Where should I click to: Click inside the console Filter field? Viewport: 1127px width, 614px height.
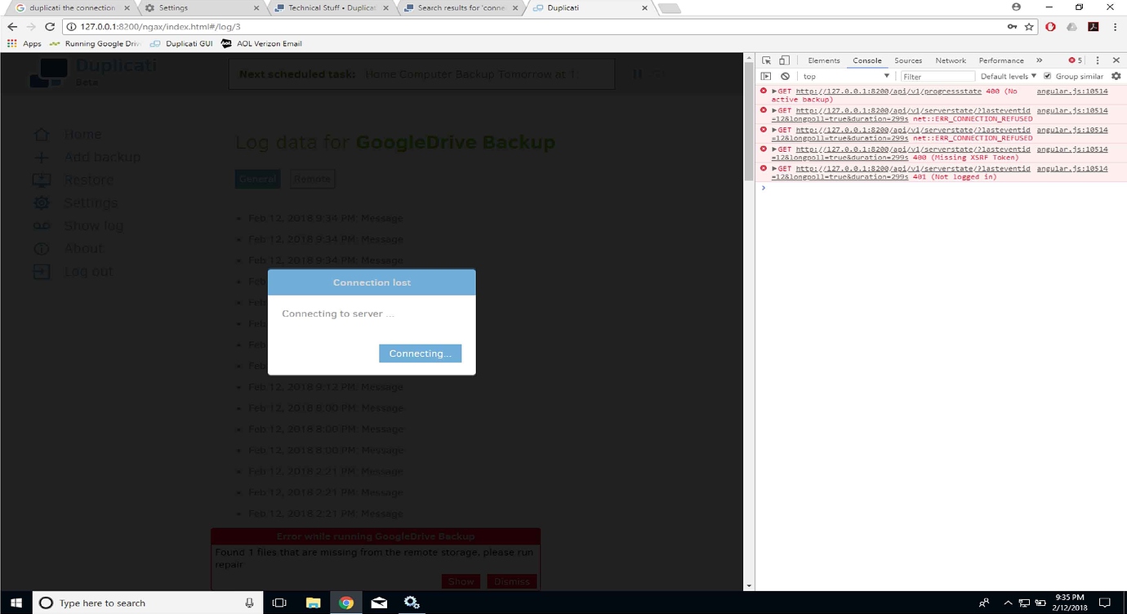[937, 75]
